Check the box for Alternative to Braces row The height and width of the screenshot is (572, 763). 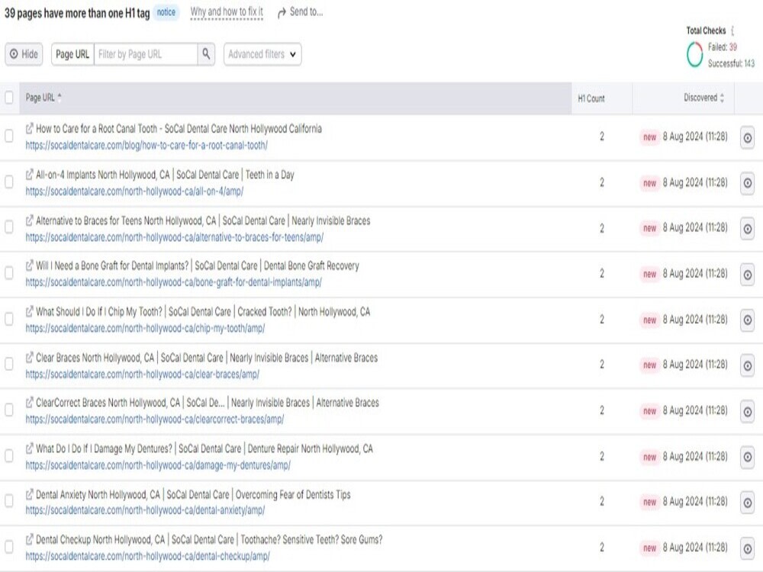pyautogui.click(x=8, y=227)
